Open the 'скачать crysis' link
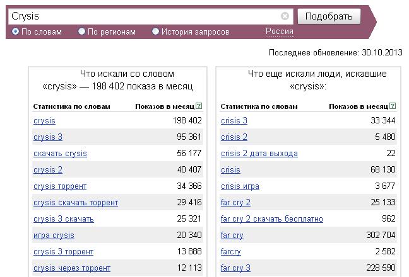The image size is (409, 277). [60, 154]
